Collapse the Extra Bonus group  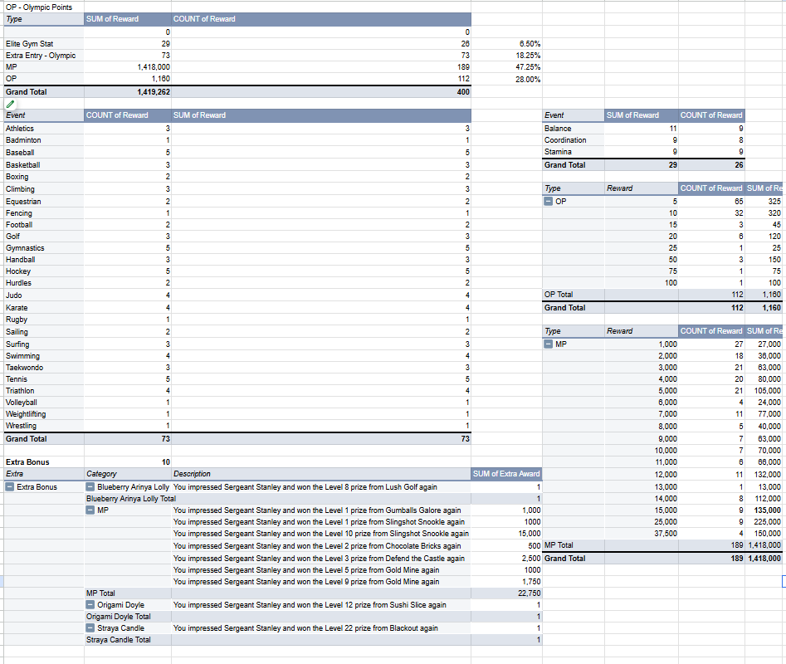[9, 487]
